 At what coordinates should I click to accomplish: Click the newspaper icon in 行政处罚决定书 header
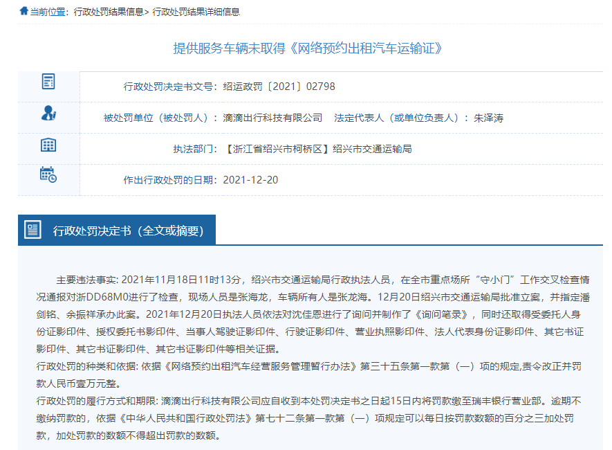[x=33, y=229]
